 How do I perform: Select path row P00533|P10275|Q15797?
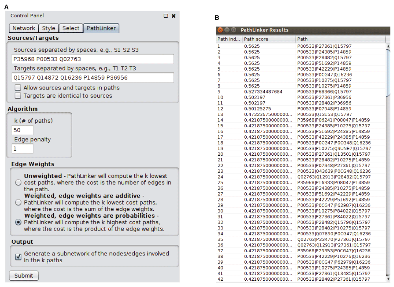[x=301, y=80]
